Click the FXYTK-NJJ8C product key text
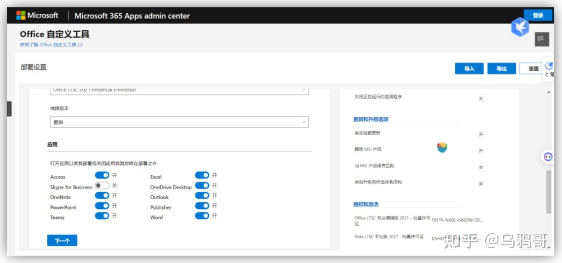Image resolution: width=562 pixels, height=263 pixels. [x=457, y=220]
